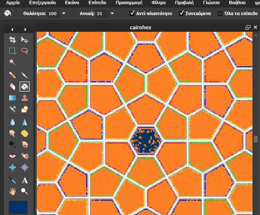The image size is (260, 215).
Task: Click the Ανοχή input field
Action: (102, 13)
